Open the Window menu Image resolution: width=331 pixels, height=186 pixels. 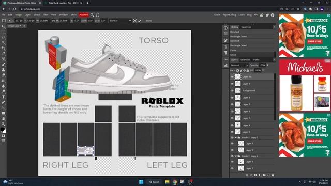(x=63, y=15)
